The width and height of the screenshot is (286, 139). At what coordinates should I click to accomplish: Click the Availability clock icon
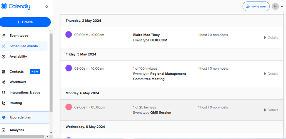click(4, 57)
